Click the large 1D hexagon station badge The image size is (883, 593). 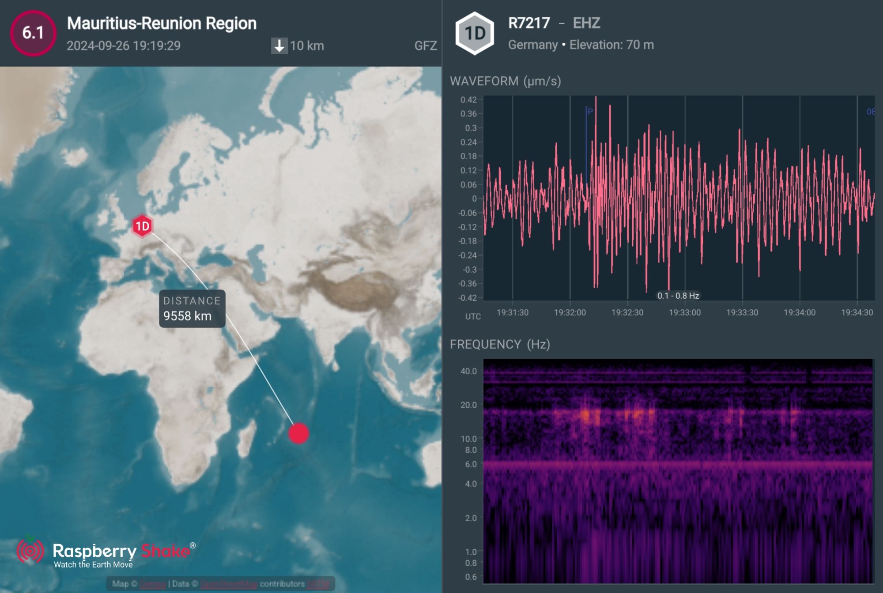pyautogui.click(x=475, y=34)
